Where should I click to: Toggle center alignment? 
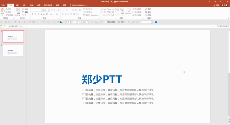click(66, 14)
